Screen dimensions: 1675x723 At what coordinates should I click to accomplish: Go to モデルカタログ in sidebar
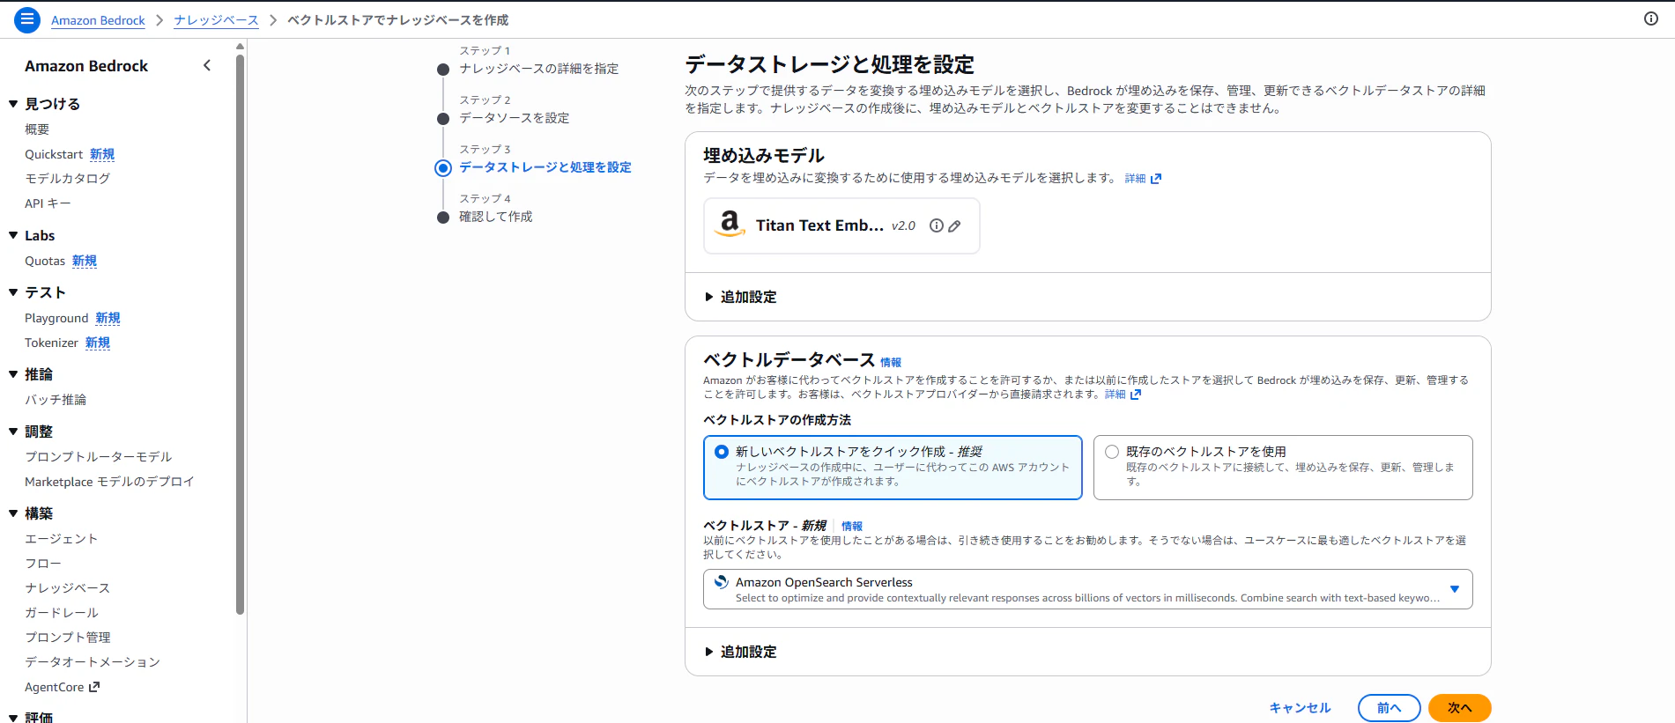(68, 179)
